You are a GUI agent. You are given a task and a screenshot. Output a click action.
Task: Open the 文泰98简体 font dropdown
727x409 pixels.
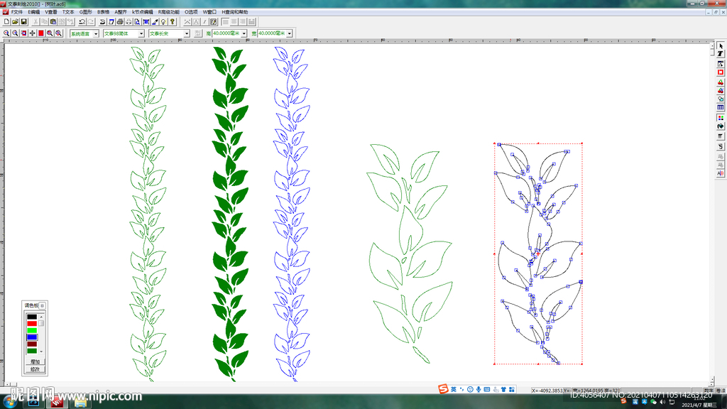[141, 33]
